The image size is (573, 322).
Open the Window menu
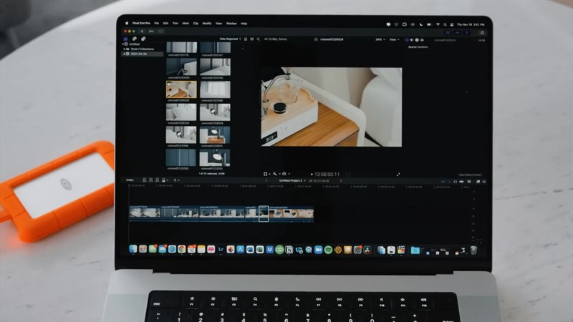click(x=231, y=24)
